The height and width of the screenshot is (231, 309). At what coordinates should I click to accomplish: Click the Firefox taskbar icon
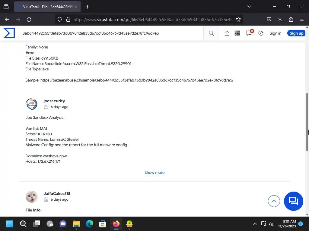coord(116,224)
